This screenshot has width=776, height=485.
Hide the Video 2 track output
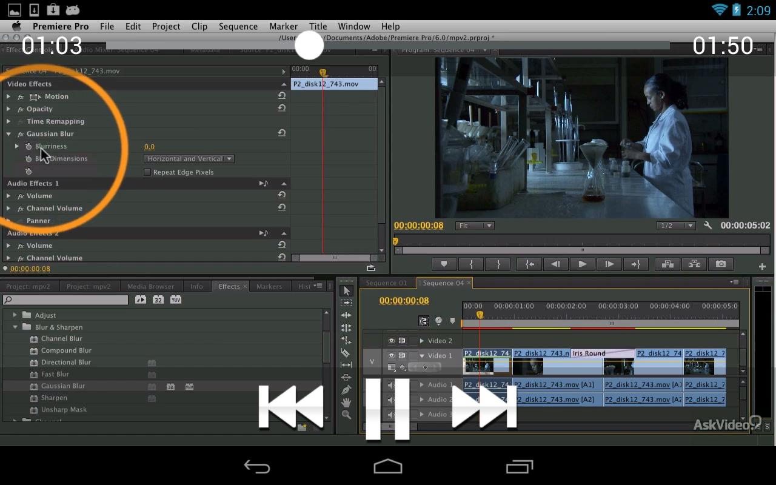point(392,341)
